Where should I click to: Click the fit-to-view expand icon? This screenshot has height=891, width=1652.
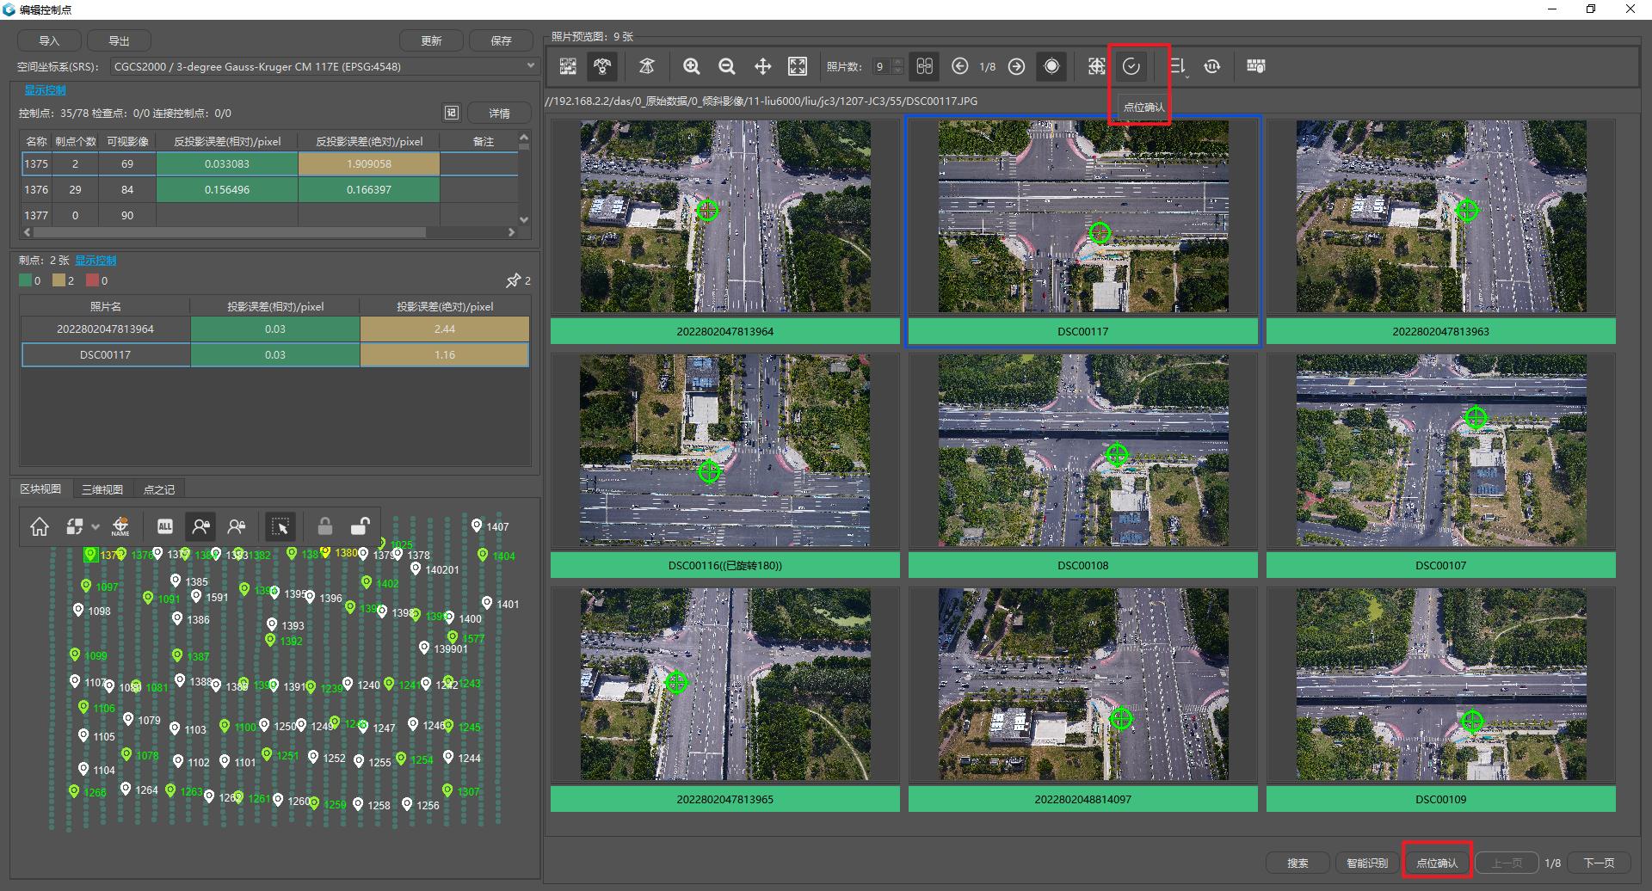(x=798, y=66)
